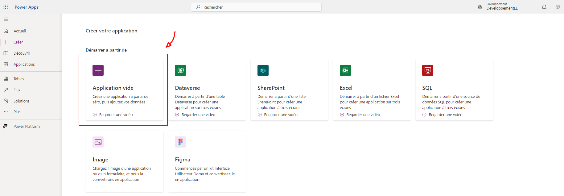The height and width of the screenshot is (196, 564).
Task: Click the play icon under Dataverse
Action: pos(177,115)
